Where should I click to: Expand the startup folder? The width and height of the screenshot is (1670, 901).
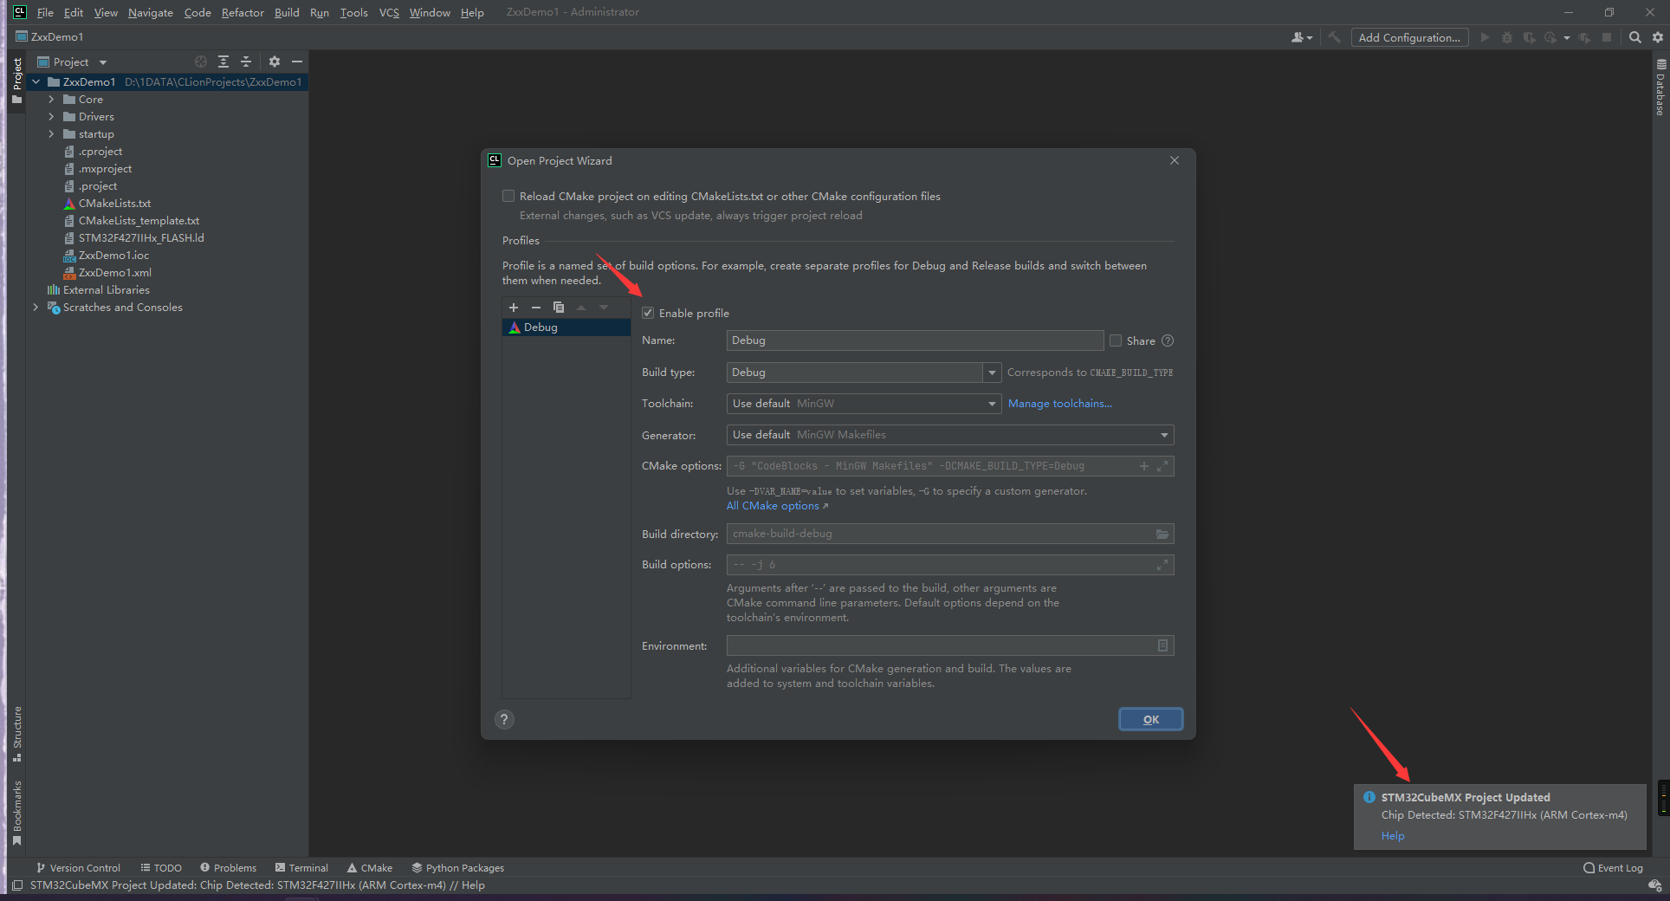point(51,134)
